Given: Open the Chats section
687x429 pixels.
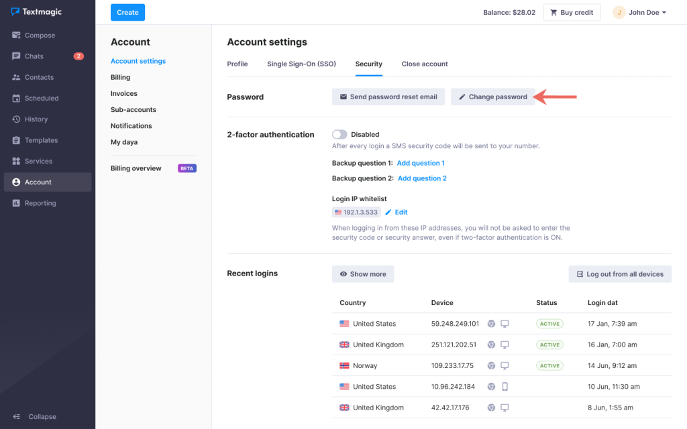Looking at the screenshot, I should pyautogui.click(x=34, y=56).
